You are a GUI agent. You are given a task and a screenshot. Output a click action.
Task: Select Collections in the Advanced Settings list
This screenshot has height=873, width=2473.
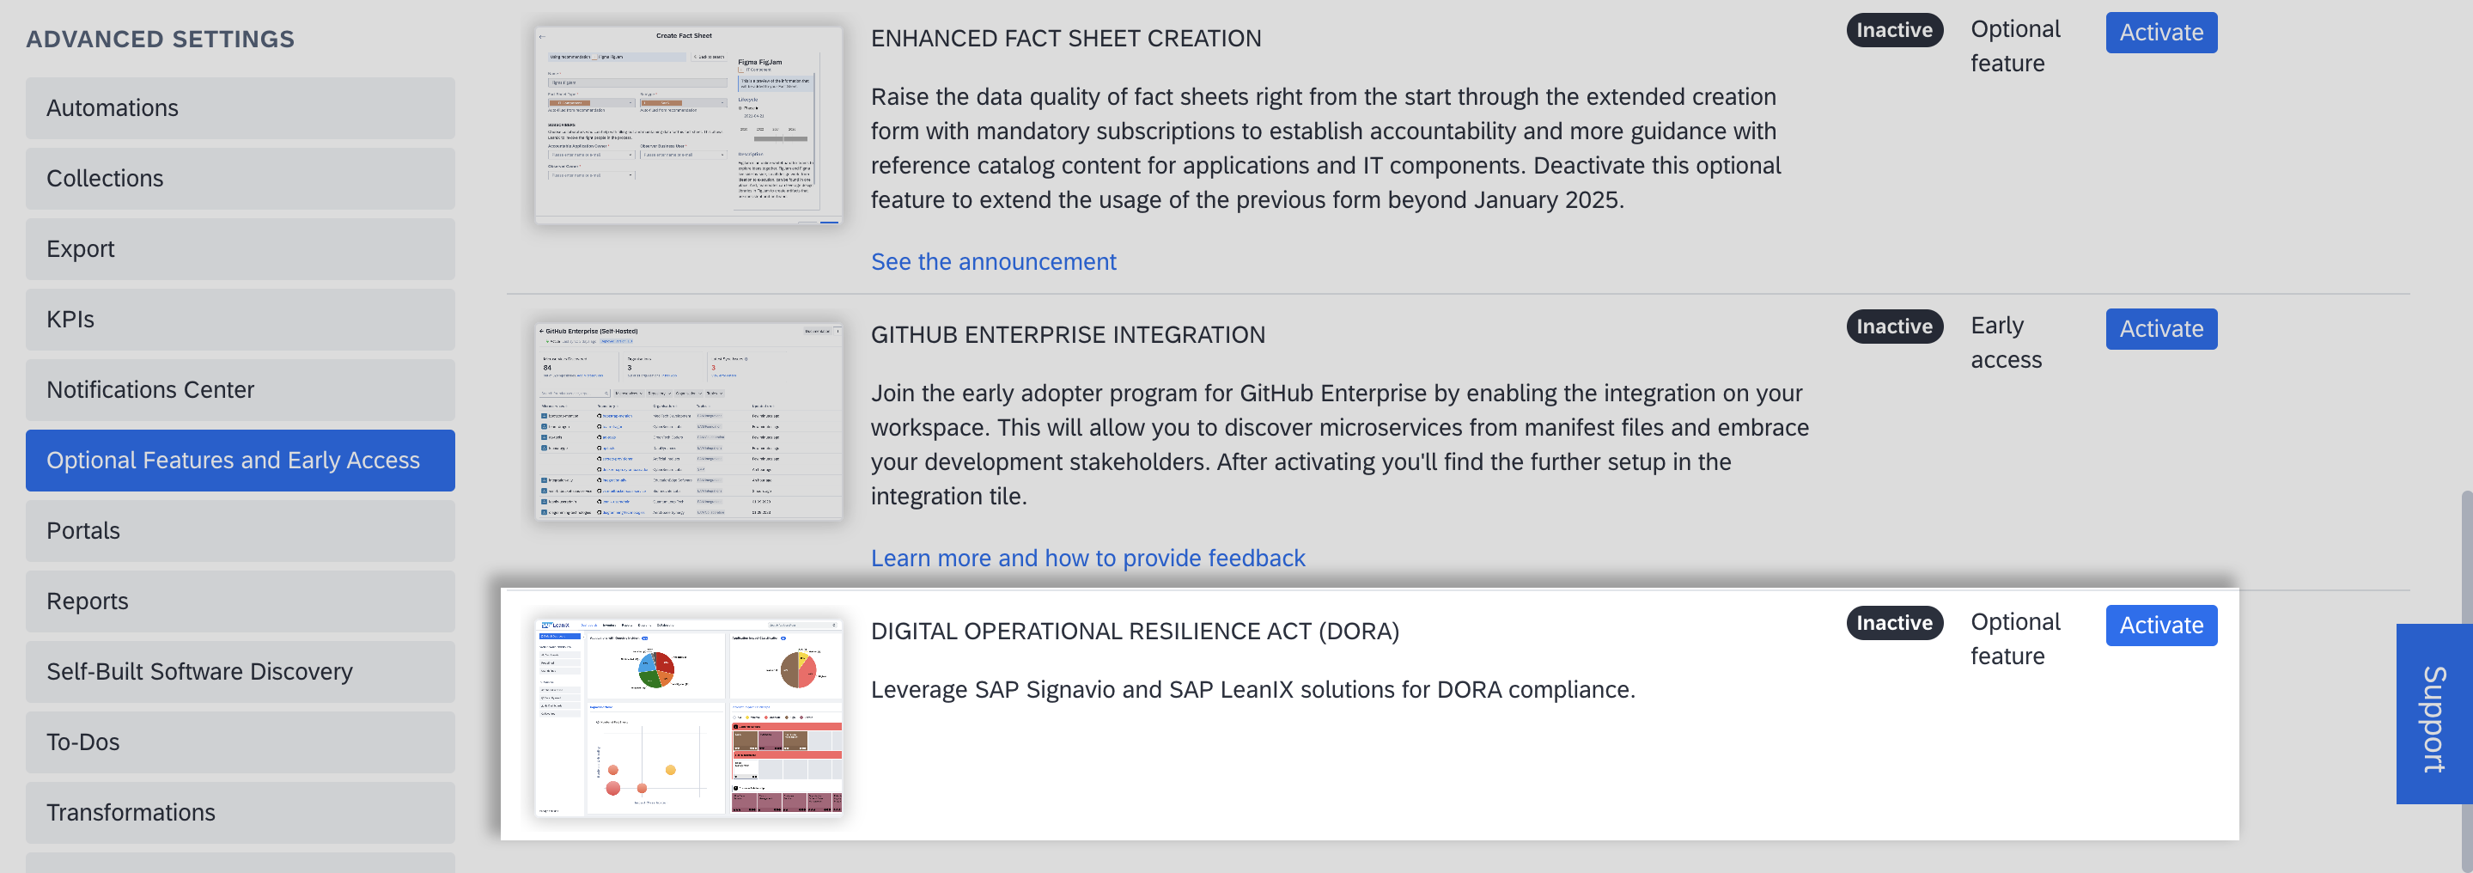(x=240, y=179)
